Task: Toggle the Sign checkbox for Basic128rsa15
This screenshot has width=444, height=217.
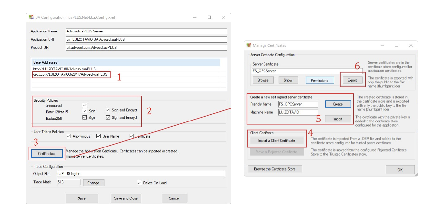Action: point(85,111)
